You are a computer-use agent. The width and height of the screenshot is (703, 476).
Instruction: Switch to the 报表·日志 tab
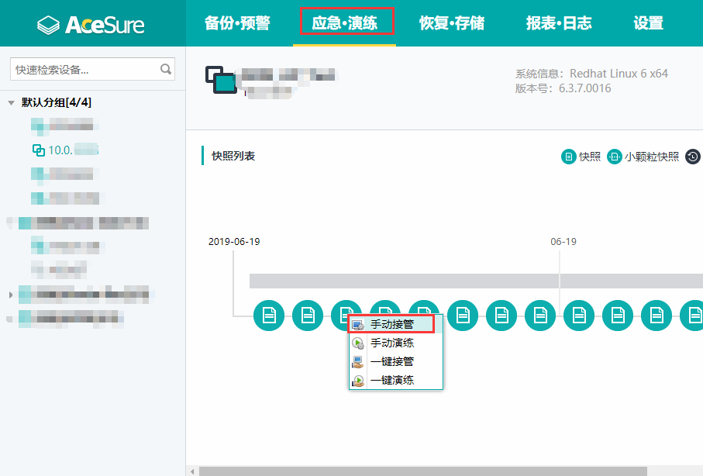[x=560, y=23]
